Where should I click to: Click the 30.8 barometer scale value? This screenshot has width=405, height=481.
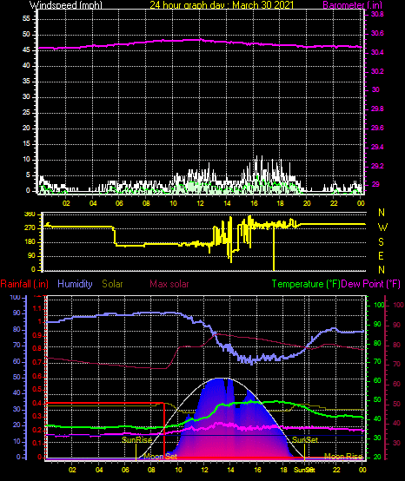(377, 15)
